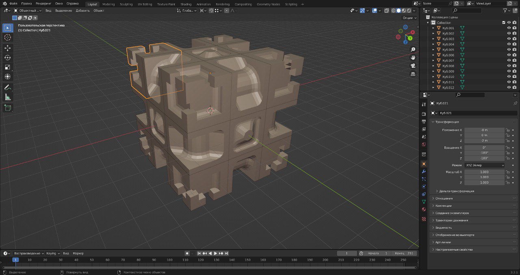Expand the Отношения panel

coord(444,198)
